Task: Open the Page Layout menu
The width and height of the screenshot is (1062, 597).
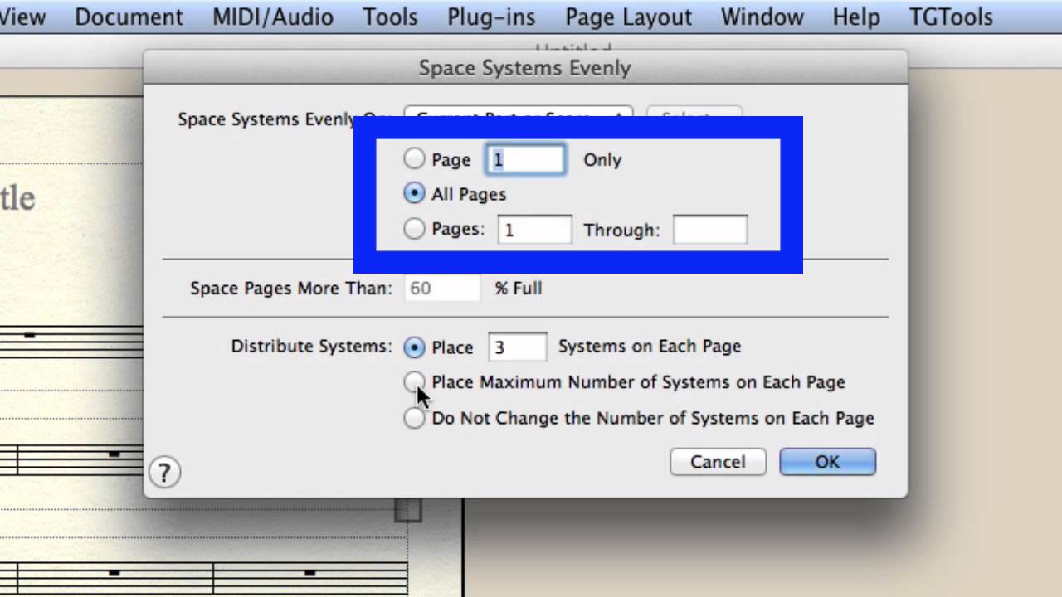Action: 629,17
